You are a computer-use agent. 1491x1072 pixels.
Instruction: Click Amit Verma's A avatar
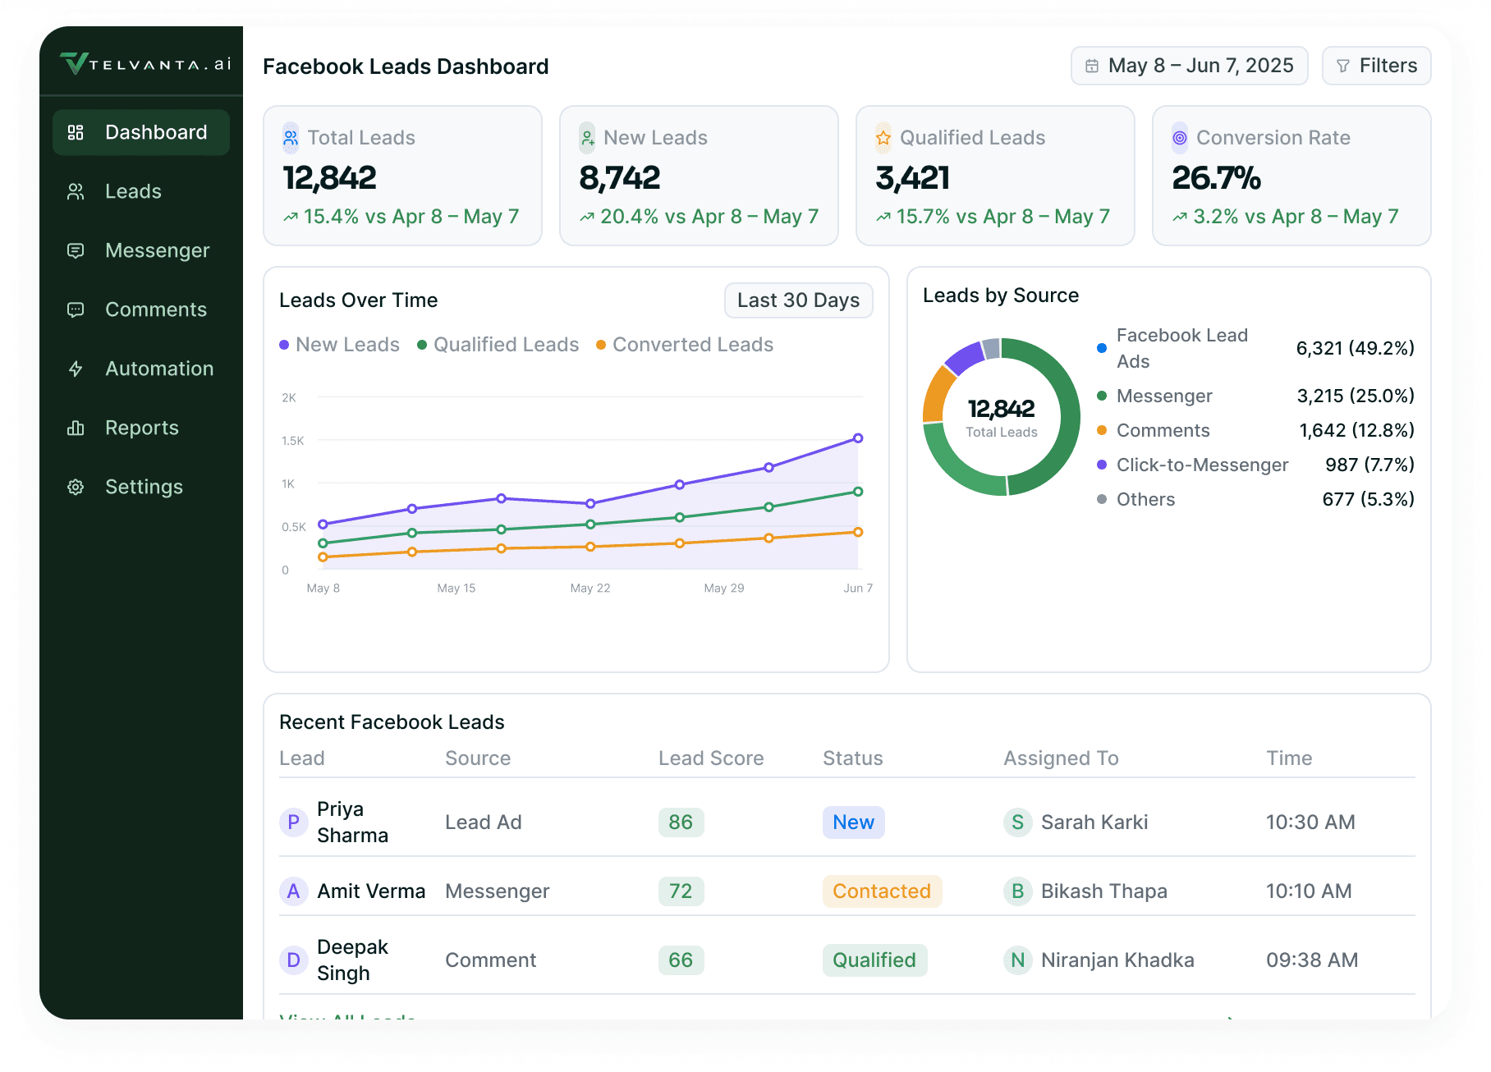pos(293,891)
